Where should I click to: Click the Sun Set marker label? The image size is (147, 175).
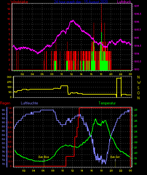tap(115, 157)
